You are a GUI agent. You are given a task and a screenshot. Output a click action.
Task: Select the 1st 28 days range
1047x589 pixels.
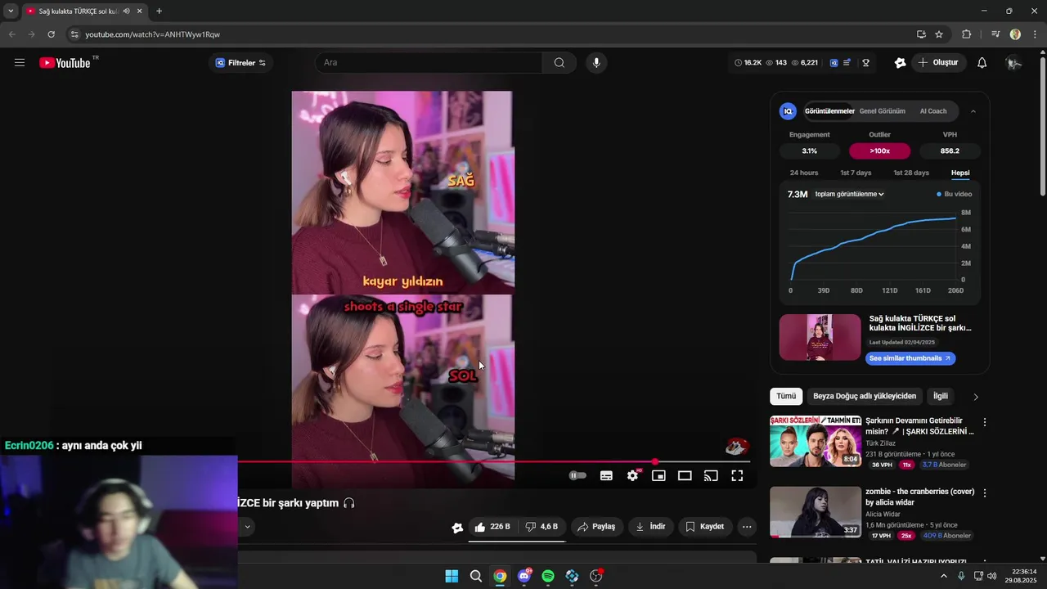click(x=911, y=173)
